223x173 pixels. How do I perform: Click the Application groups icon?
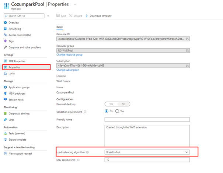[x=6, y=87]
